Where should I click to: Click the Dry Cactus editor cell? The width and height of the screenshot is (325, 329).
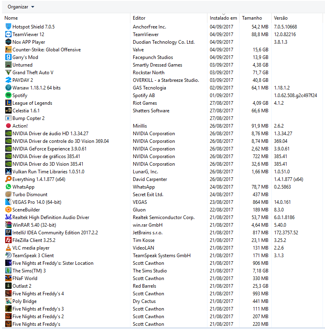(x=144, y=301)
